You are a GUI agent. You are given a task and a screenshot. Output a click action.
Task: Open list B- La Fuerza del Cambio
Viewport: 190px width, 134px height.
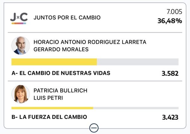pos(49,117)
